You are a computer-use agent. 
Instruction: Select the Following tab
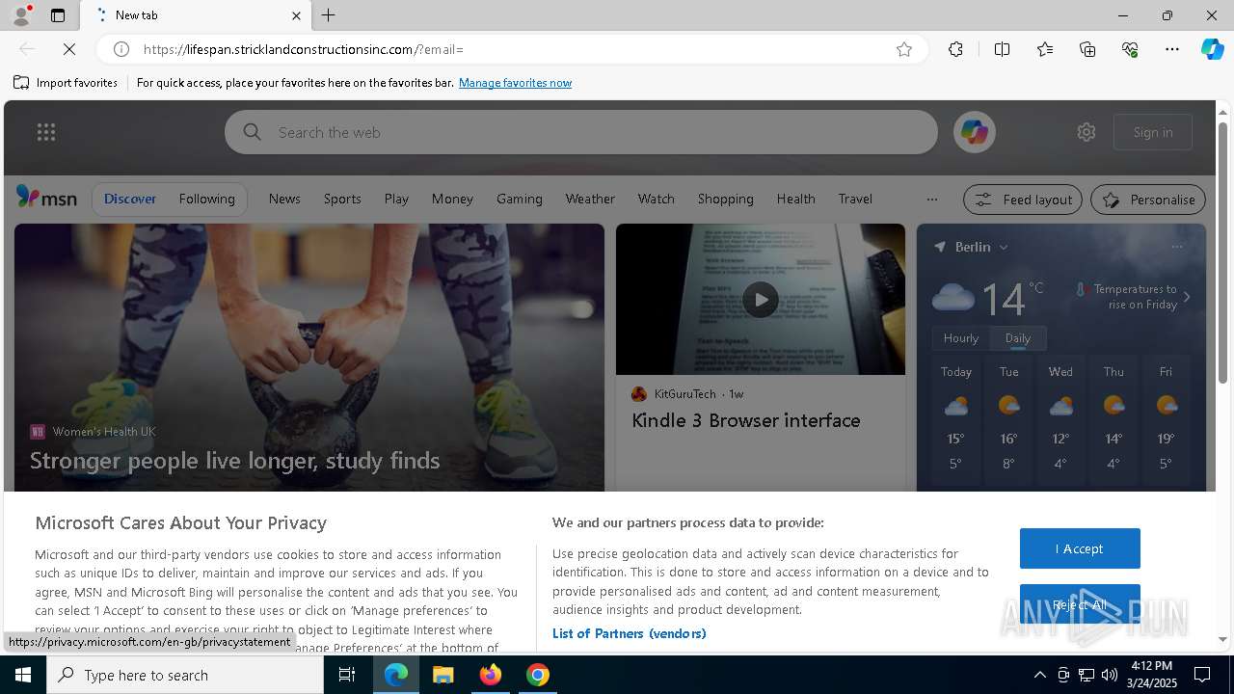(206, 199)
